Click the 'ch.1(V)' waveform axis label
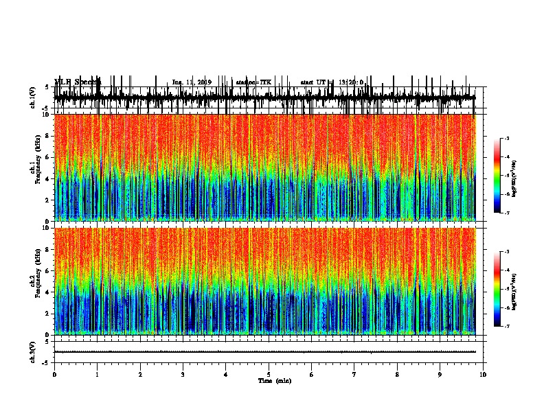 [x=33, y=97]
